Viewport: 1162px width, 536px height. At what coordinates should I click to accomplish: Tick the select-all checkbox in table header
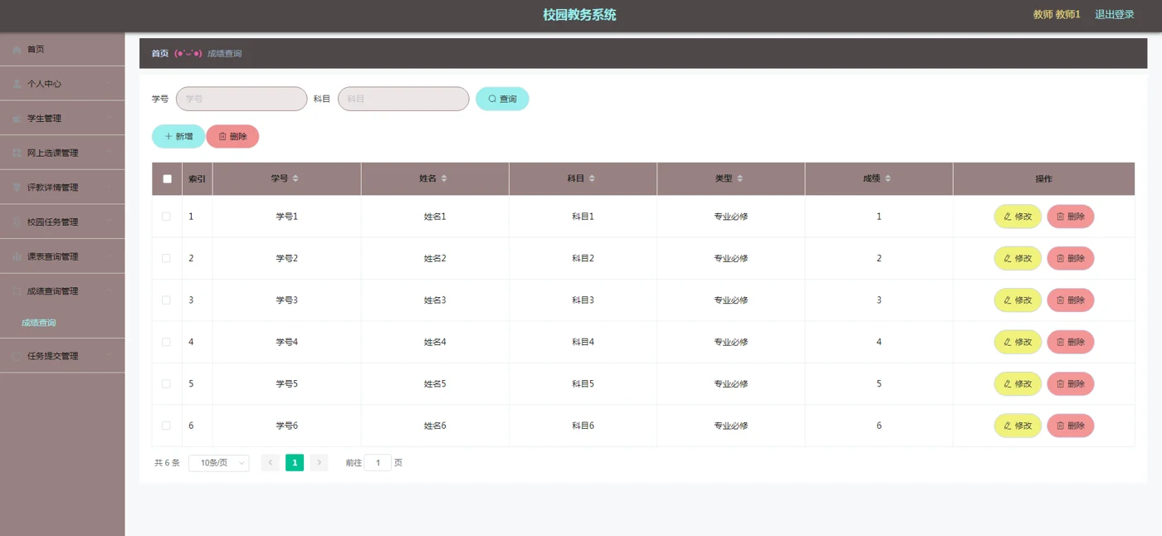point(167,178)
